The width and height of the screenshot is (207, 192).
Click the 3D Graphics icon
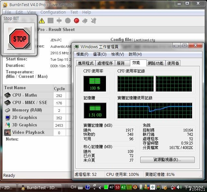[x=7, y=125]
